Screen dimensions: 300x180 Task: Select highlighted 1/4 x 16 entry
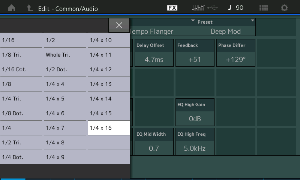click(109, 128)
